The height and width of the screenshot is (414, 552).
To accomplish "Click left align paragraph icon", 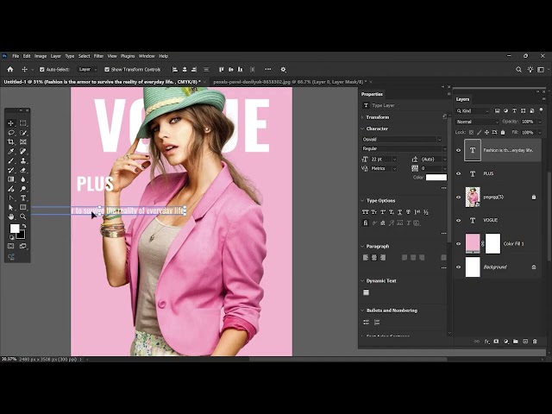I will pos(366,258).
